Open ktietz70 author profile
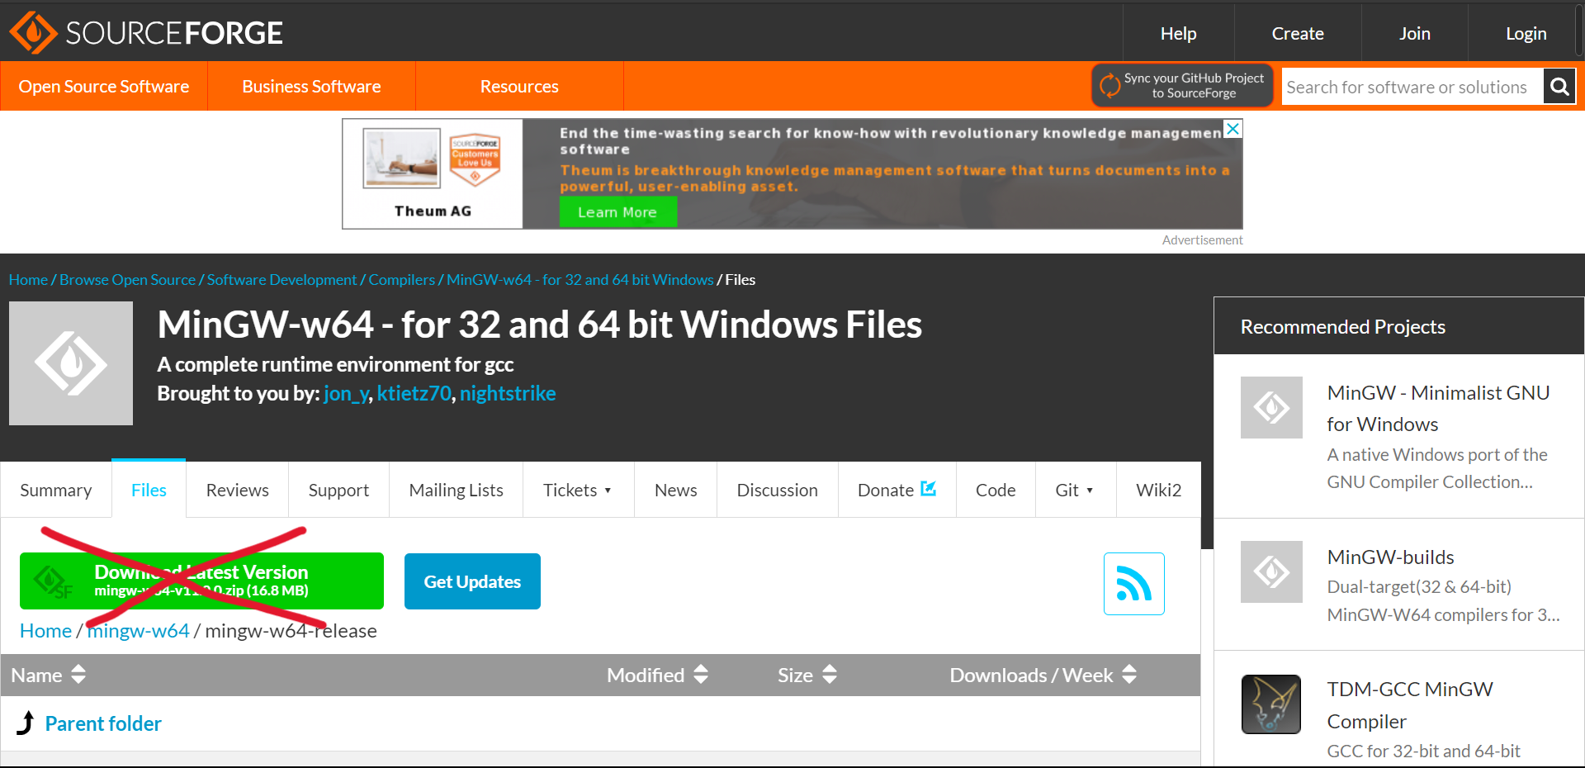 [414, 393]
